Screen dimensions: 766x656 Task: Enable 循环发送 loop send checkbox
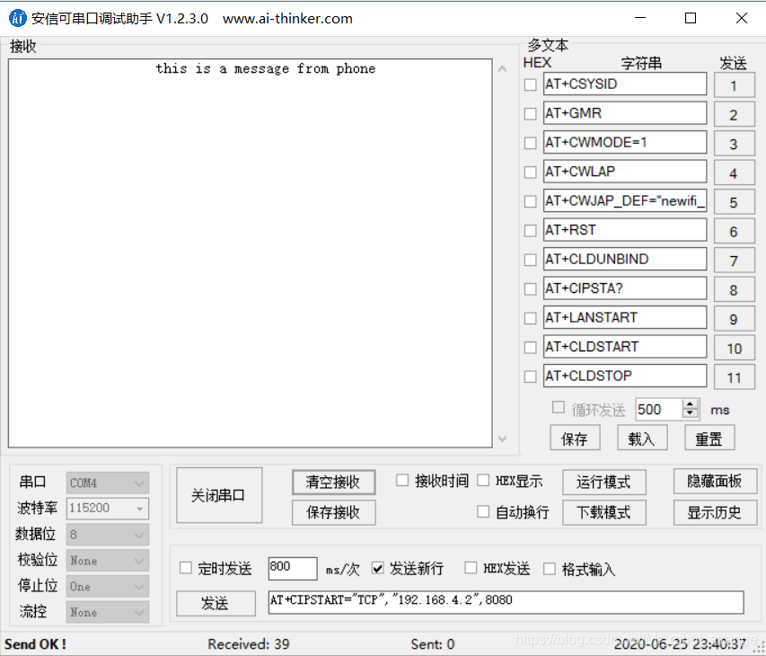click(558, 407)
